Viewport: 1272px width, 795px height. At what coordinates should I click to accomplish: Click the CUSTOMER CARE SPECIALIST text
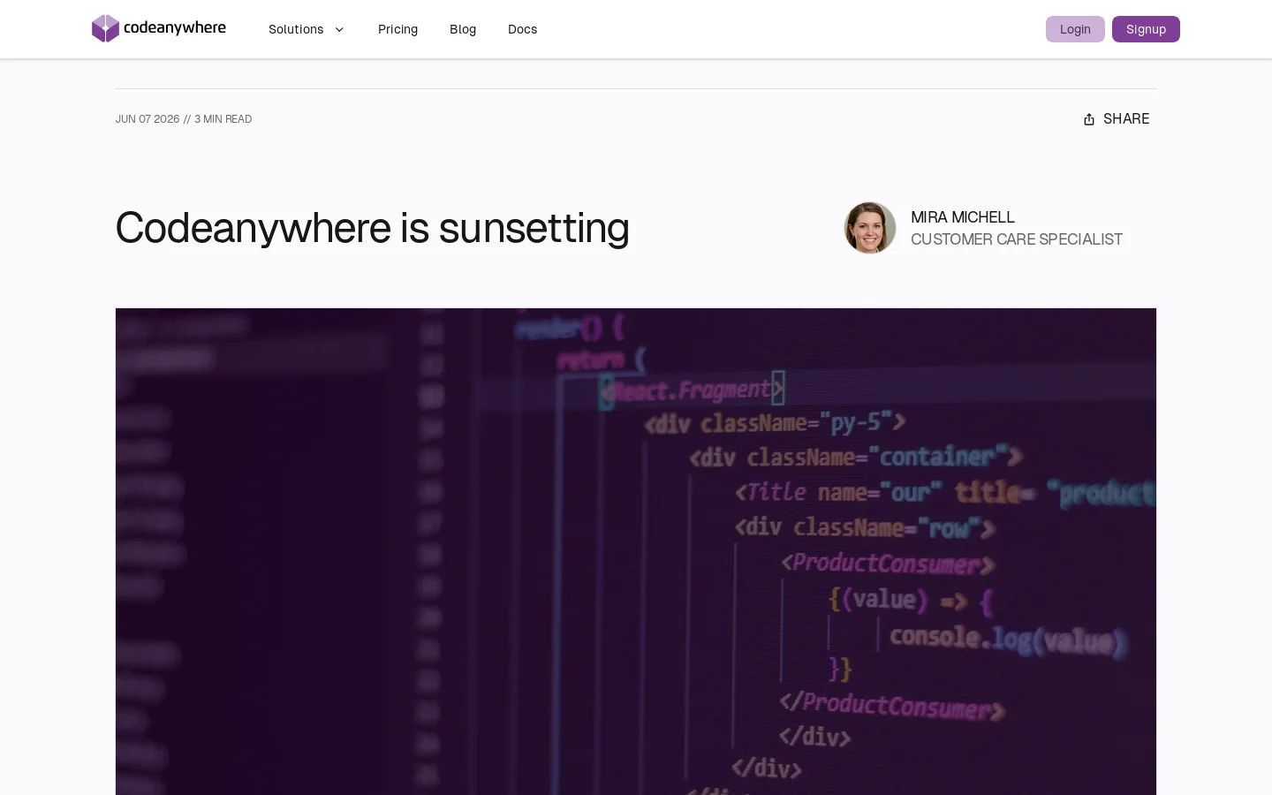click(x=1017, y=239)
